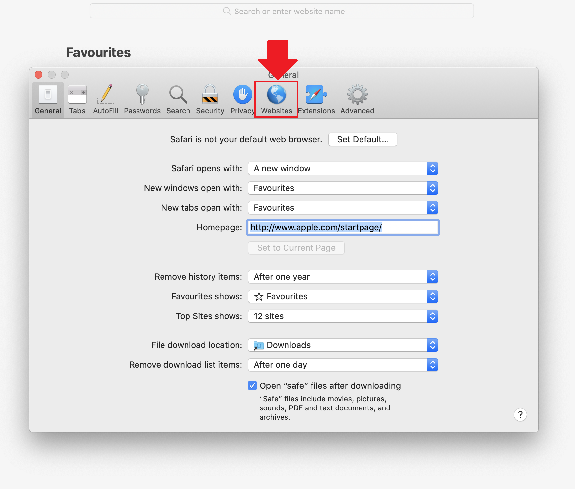Expand the New tabs open with dropdown
The width and height of the screenshot is (575, 489).
pyautogui.click(x=343, y=208)
